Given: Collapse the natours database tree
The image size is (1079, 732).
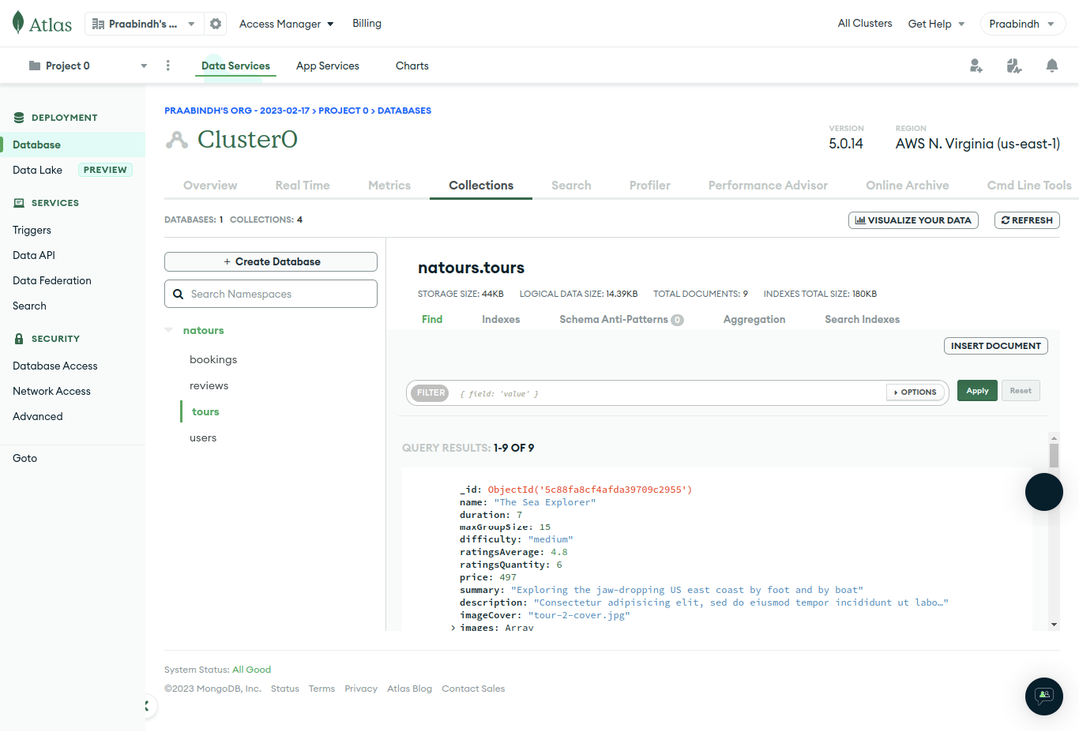Looking at the screenshot, I should coord(168,330).
